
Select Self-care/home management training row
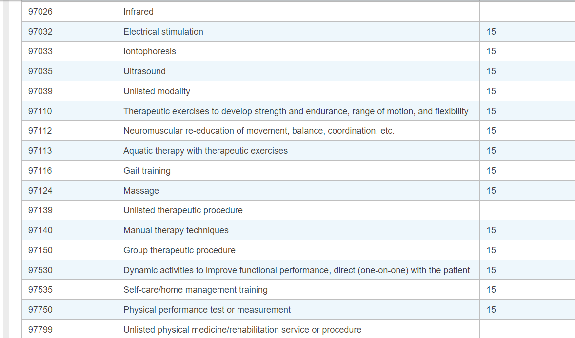click(298, 290)
